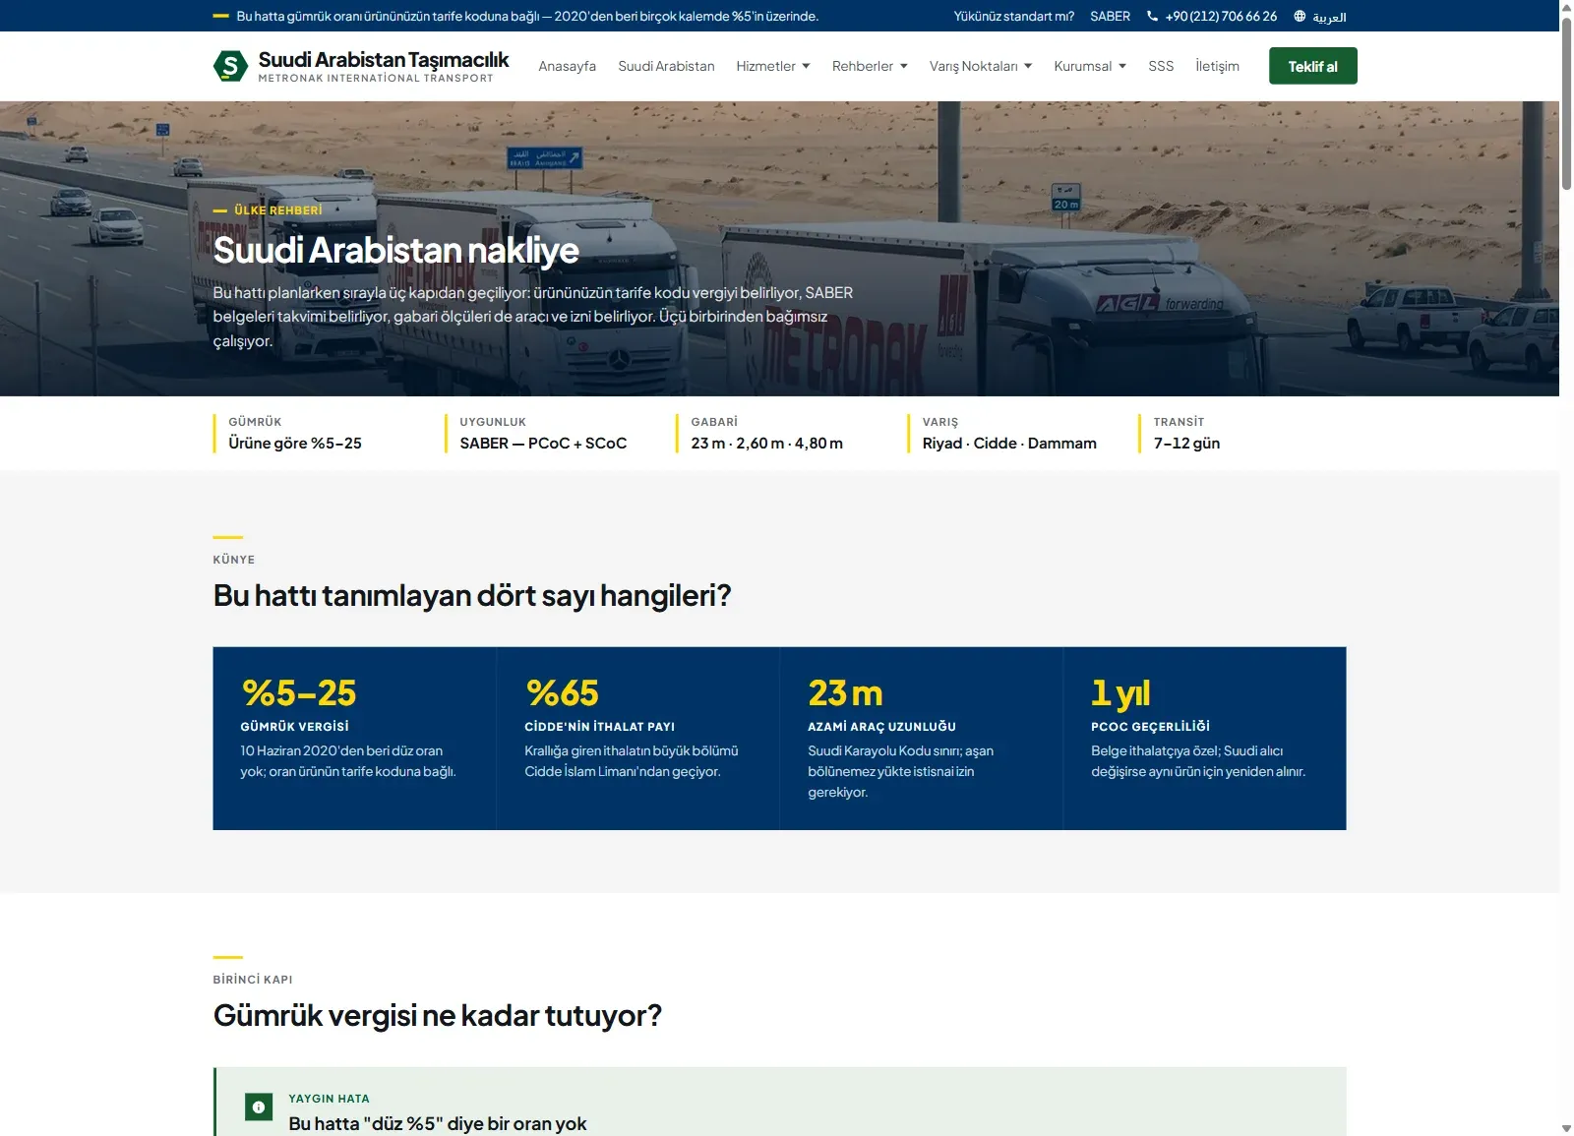Click the '1 yıl' PCoC geçerliliği card
This screenshot has height=1136, width=1574.
(x=1204, y=739)
